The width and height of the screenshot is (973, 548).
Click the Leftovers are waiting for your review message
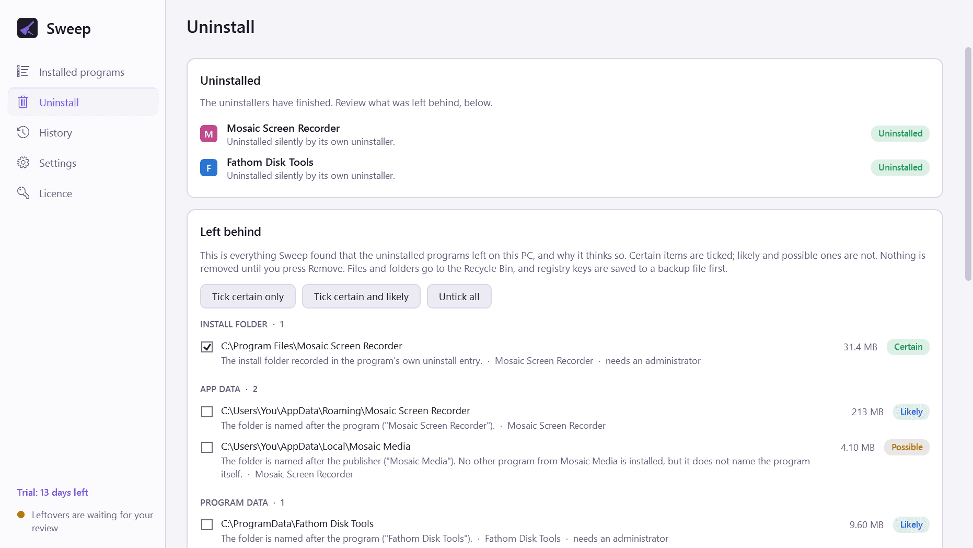coord(92,521)
